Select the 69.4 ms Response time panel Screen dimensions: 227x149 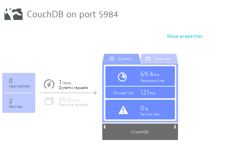140,76
